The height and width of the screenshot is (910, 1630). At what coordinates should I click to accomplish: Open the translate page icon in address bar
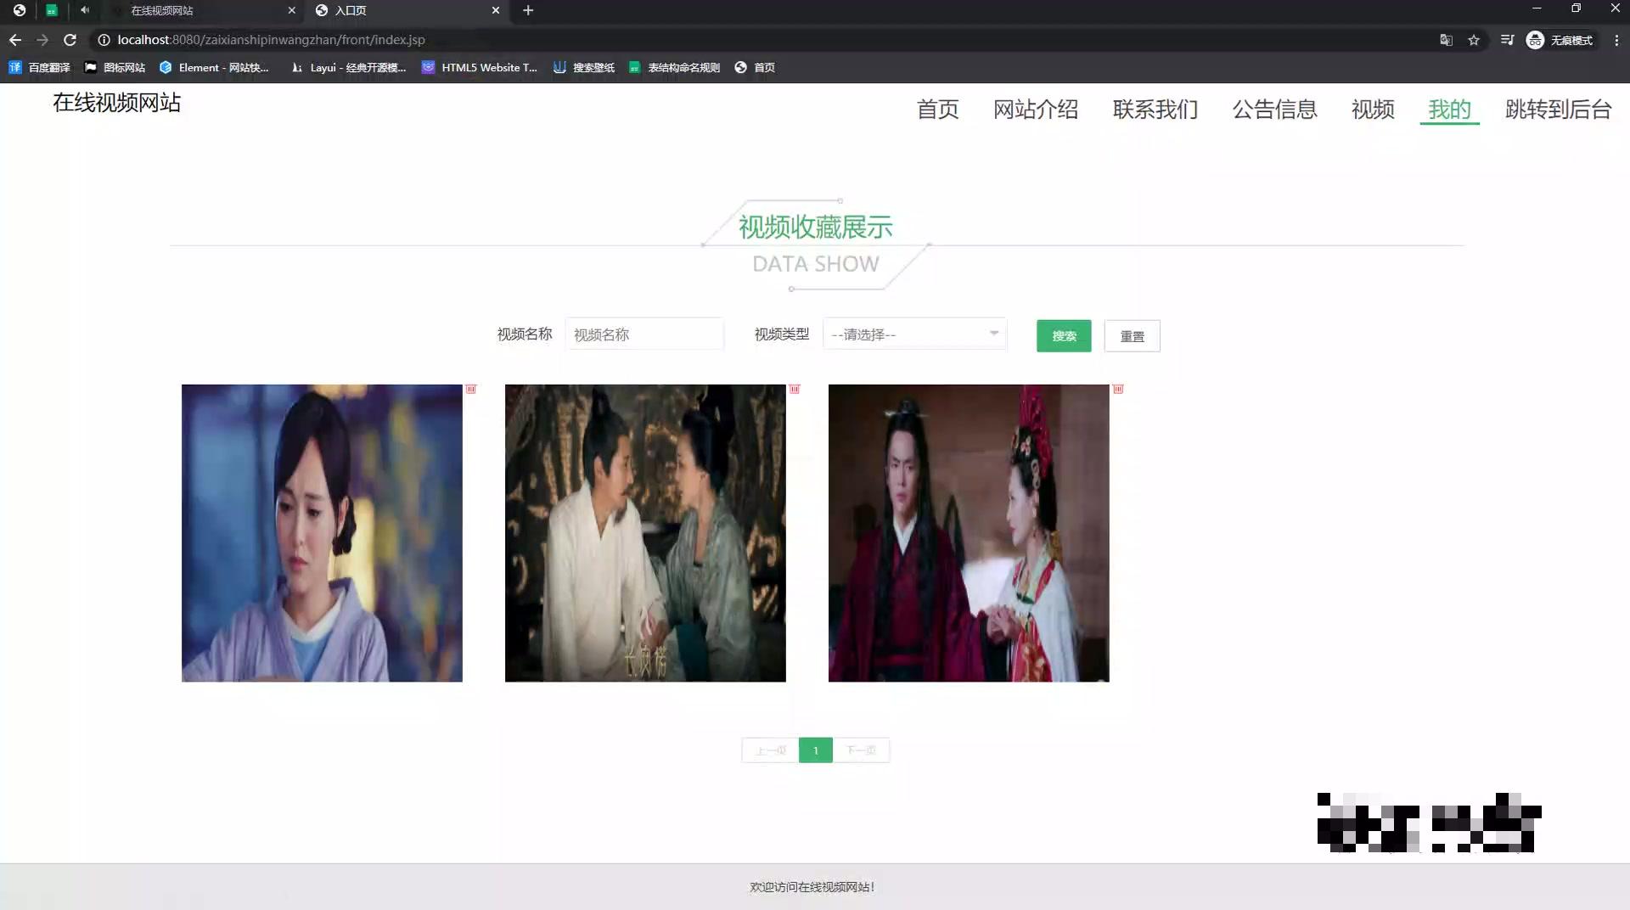pyautogui.click(x=1446, y=40)
